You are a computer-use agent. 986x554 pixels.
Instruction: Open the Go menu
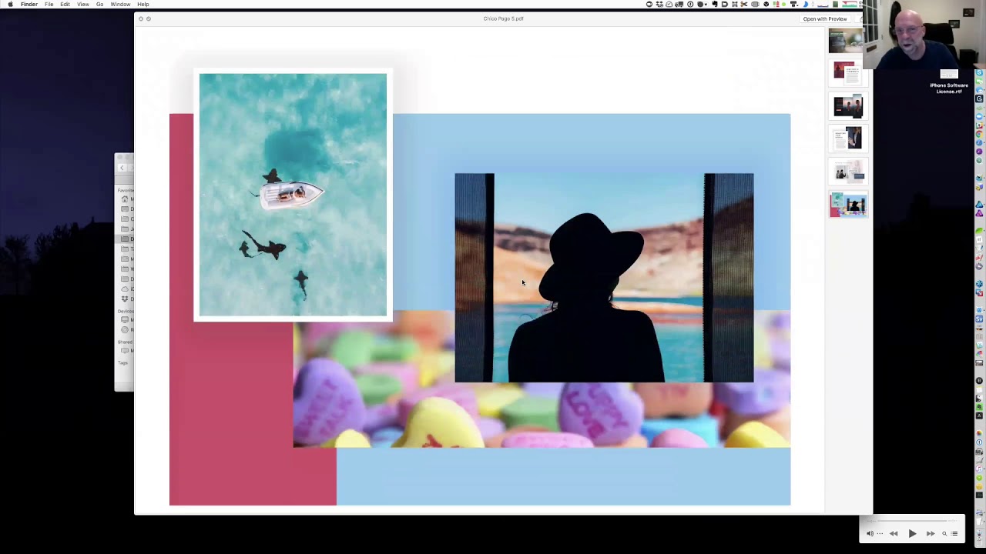[x=99, y=4]
